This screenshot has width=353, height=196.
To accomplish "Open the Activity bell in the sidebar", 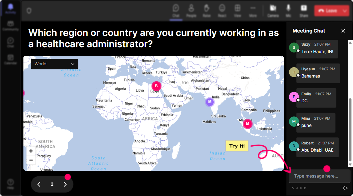I will click(10, 8).
